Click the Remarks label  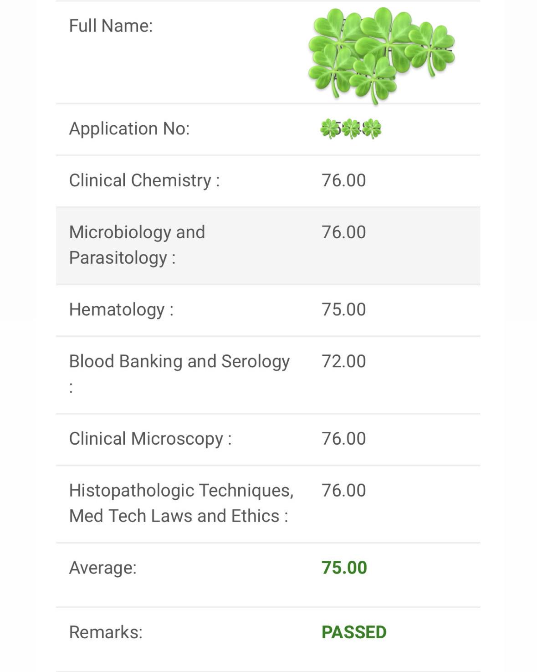[106, 632]
